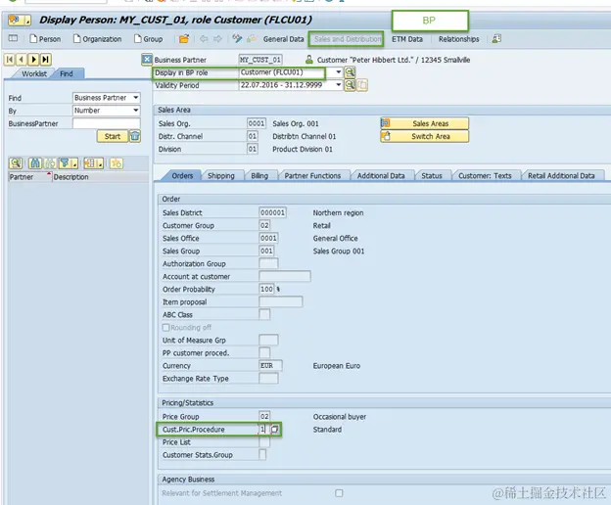Image resolution: width=611 pixels, height=505 pixels.
Task: Click the forward arrow in the toolbar
Action: (217, 39)
